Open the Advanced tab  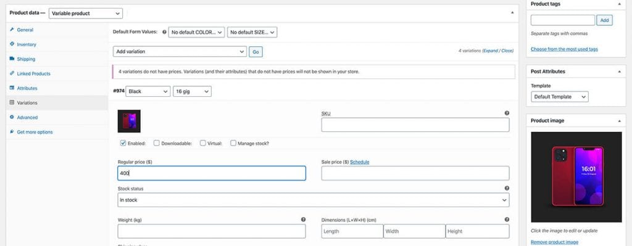(27, 117)
